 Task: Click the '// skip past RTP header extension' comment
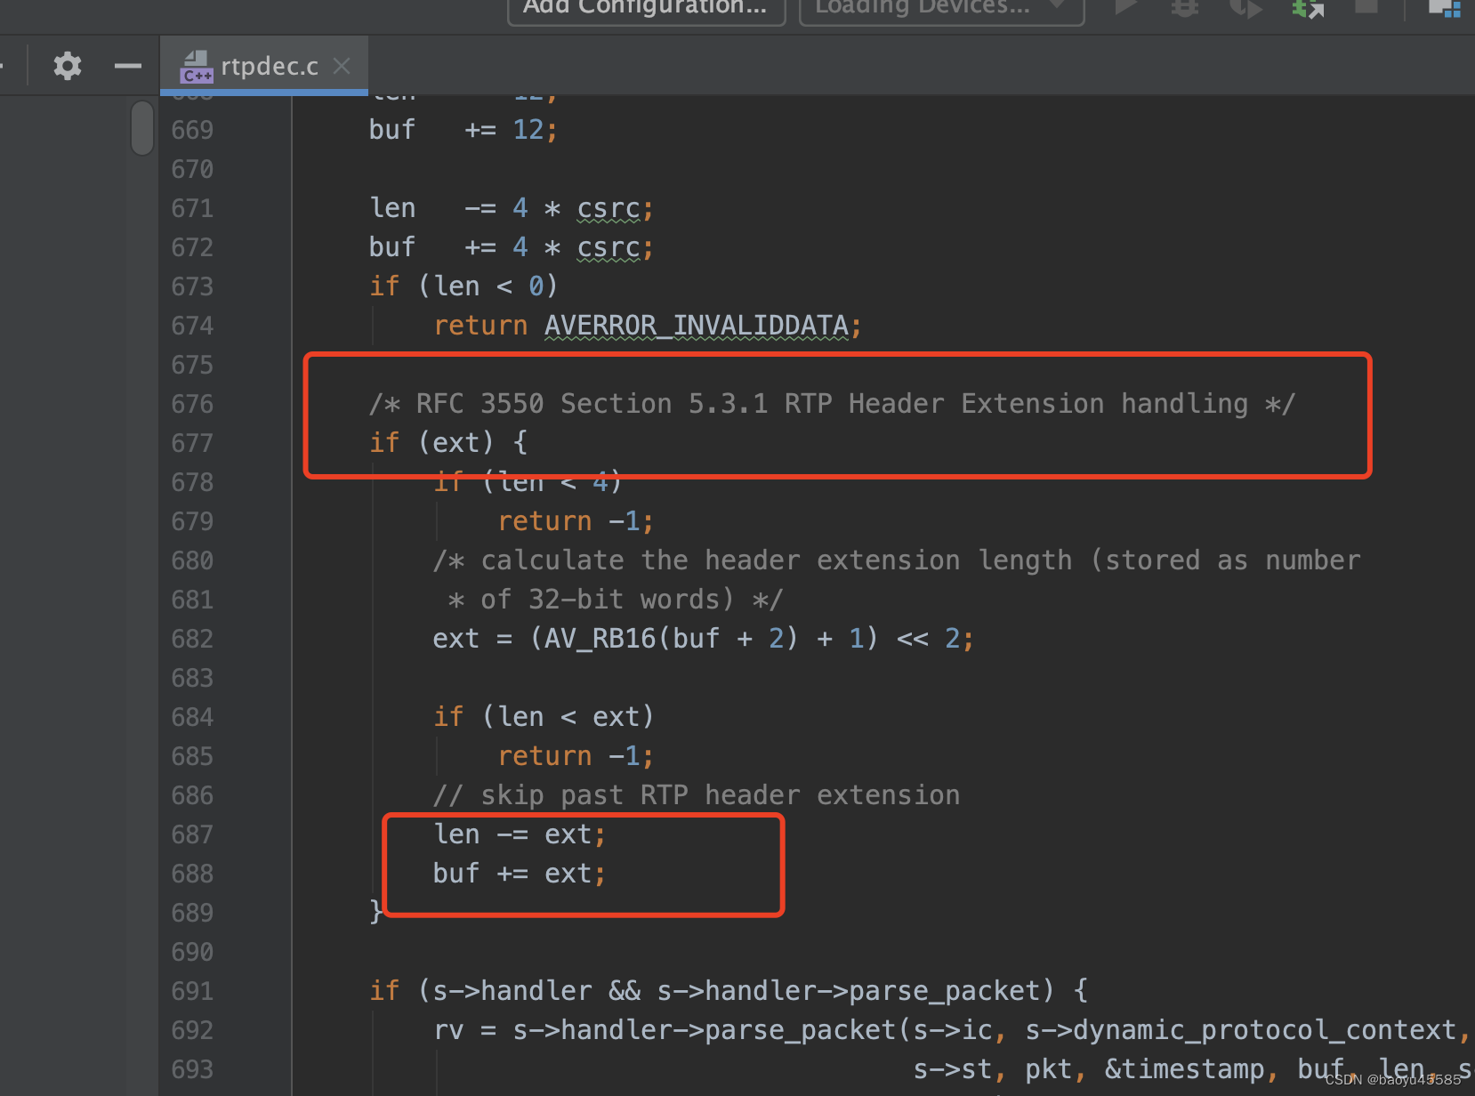coord(697,795)
